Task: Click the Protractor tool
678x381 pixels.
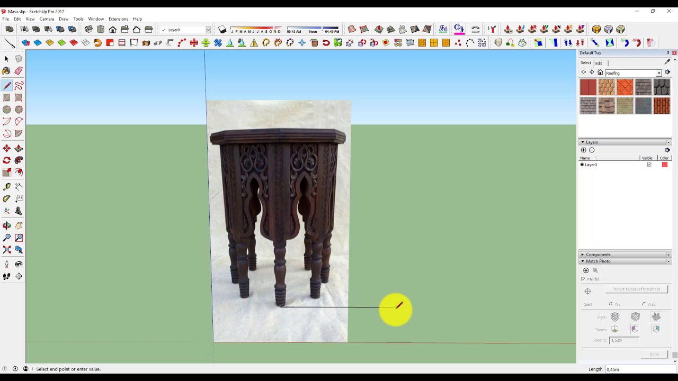Action: (6, 199)
